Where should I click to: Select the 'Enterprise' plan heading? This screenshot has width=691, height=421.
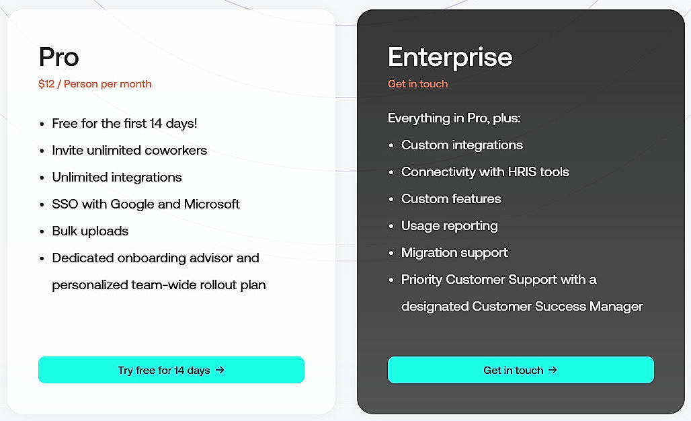449,57
